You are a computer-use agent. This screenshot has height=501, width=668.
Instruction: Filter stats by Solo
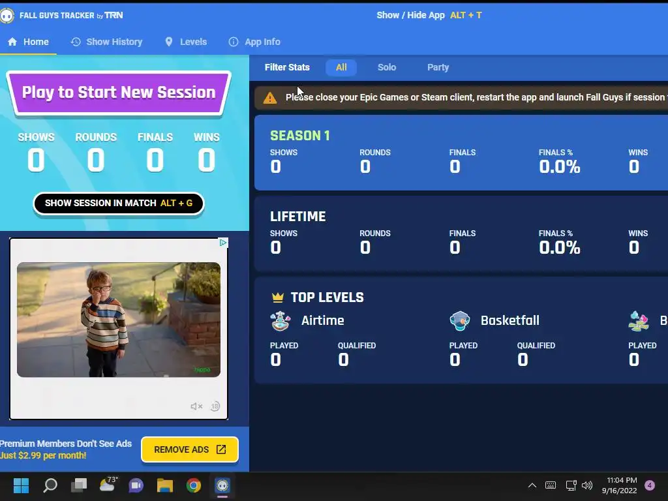[x=387, y=67]
